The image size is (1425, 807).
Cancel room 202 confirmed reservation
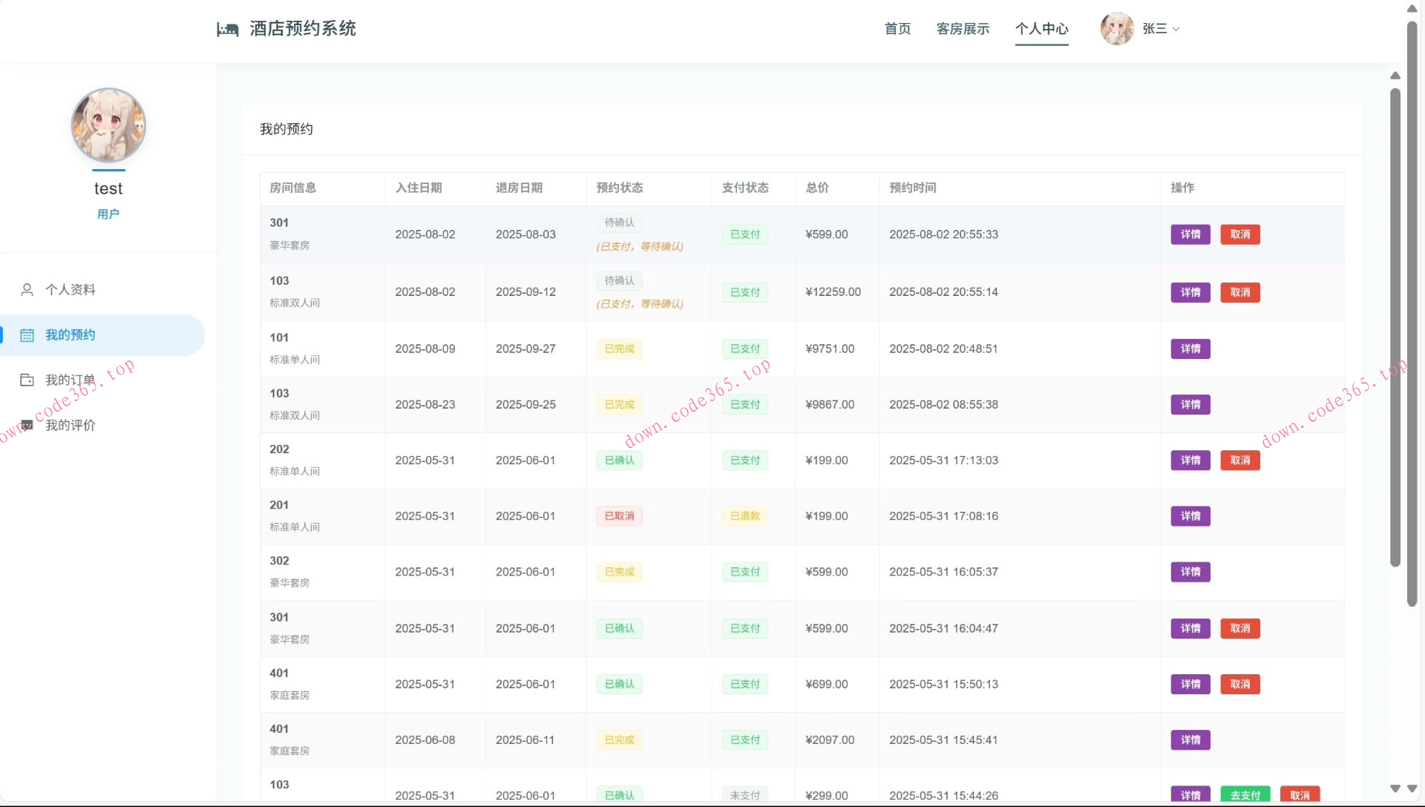tap(1239, 461)
